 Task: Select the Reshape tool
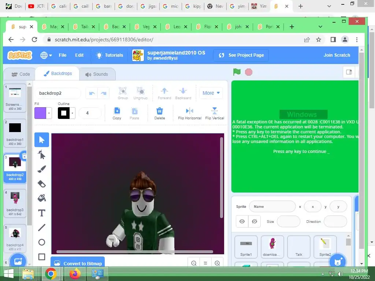coord(42,155)
